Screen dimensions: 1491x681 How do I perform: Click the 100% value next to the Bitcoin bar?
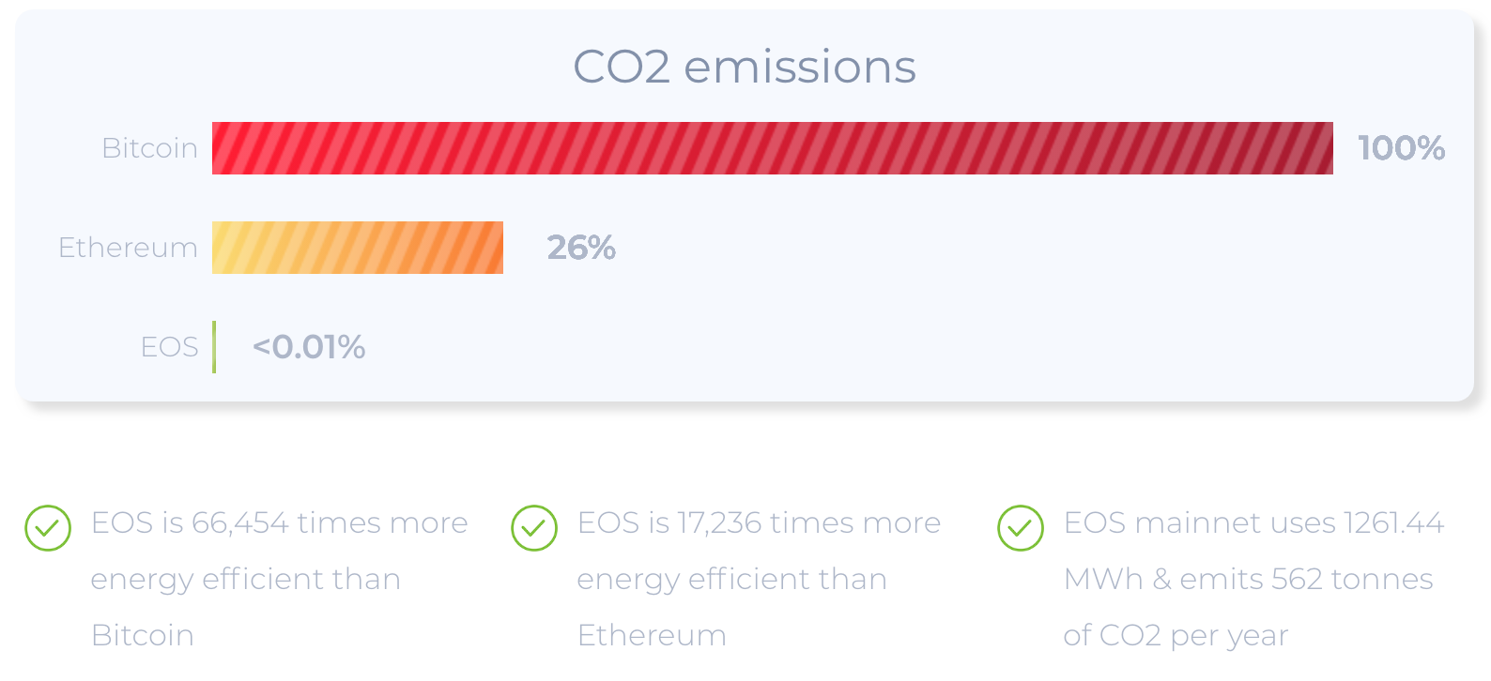tap(1402, 148)
